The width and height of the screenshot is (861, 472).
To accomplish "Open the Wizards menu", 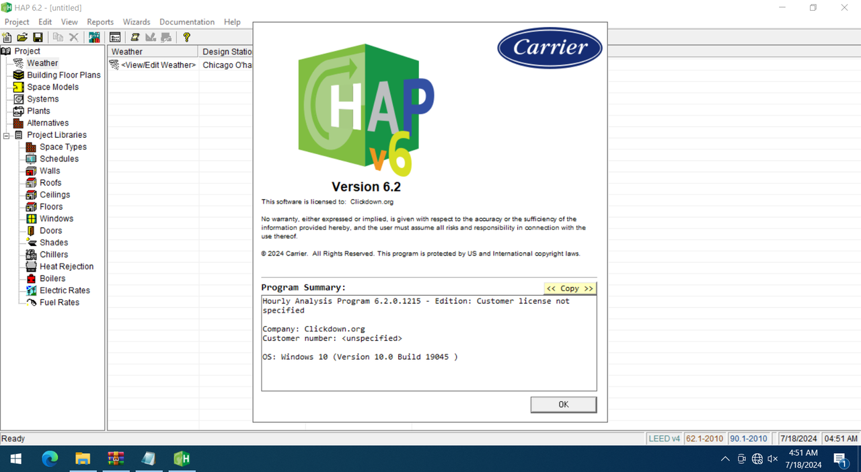I will click(x=137, y=22).
